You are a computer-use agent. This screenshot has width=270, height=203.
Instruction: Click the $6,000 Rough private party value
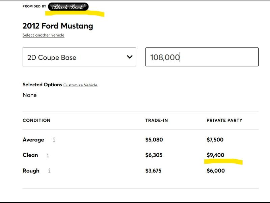pos(216,171)
